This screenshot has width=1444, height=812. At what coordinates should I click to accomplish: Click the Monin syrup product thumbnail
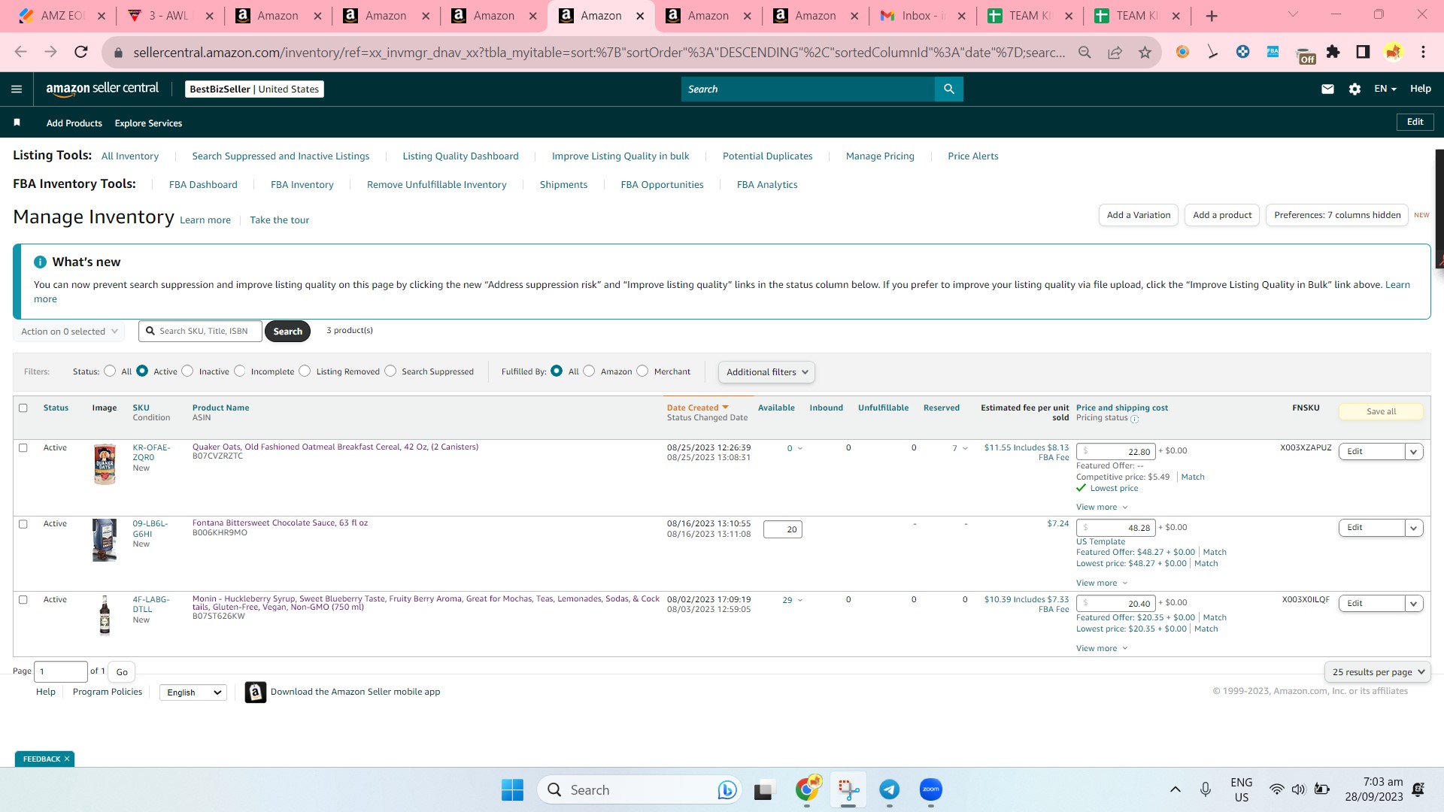coord(105,615)
